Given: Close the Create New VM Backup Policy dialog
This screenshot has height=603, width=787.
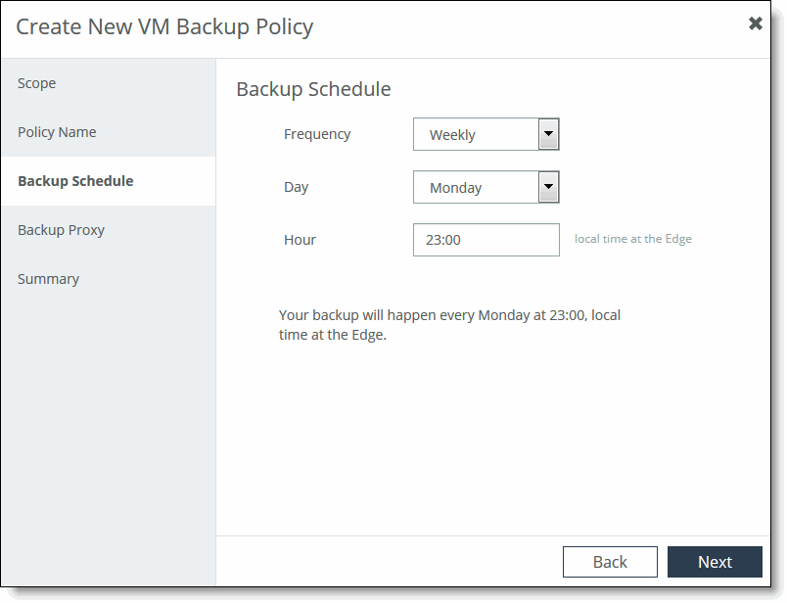Looking at the screenshot, I should point(755,23).
